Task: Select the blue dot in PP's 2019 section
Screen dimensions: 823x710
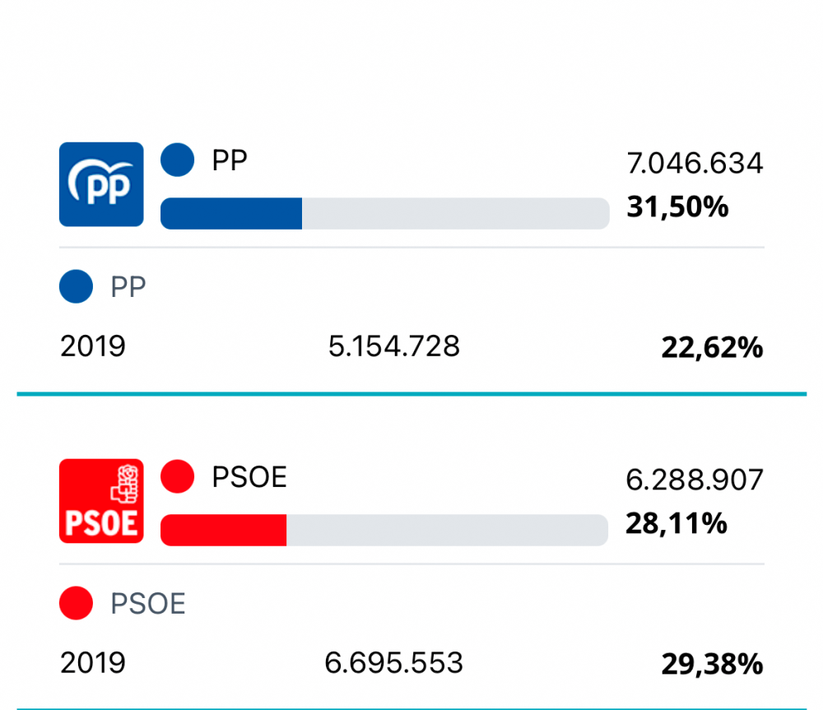Action: tap(76, 287)
